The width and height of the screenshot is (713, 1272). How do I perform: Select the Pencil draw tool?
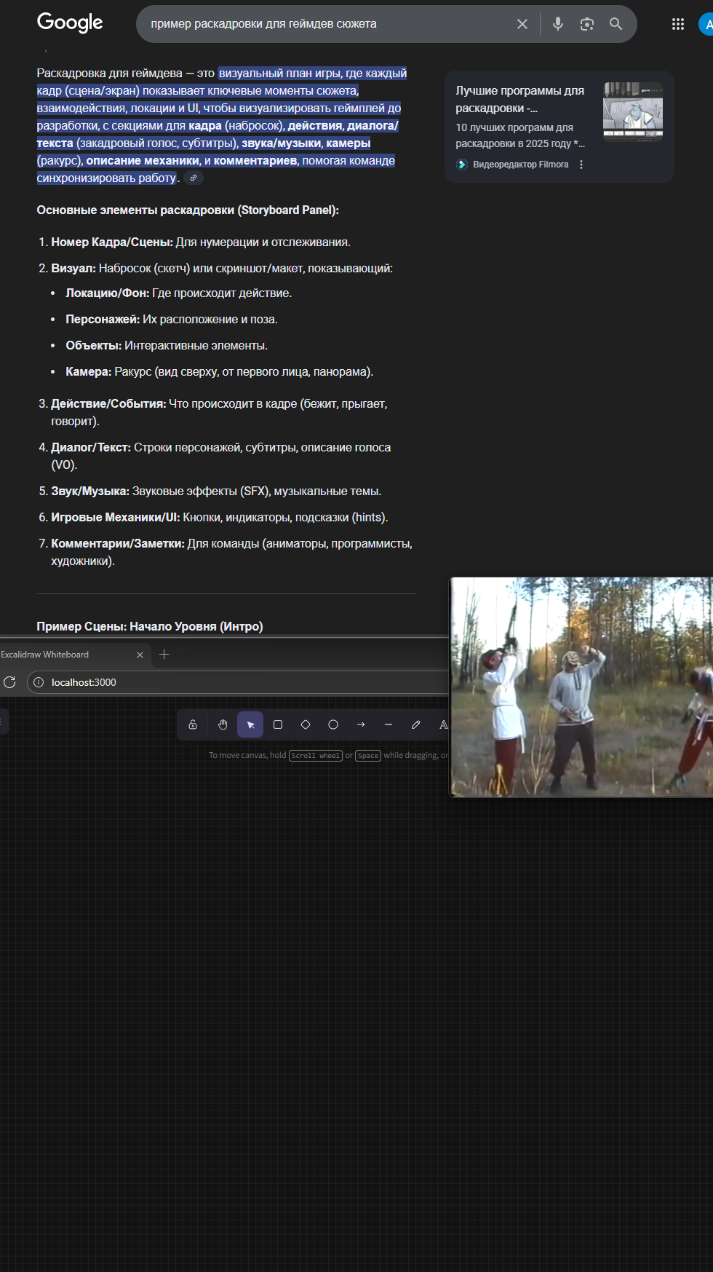click(416, 724)
